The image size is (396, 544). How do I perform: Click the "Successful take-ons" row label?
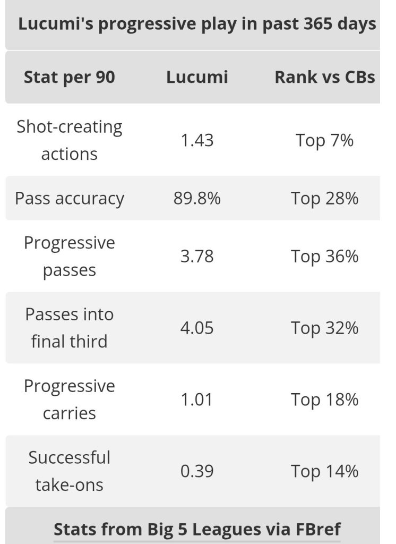coord(69,471)
